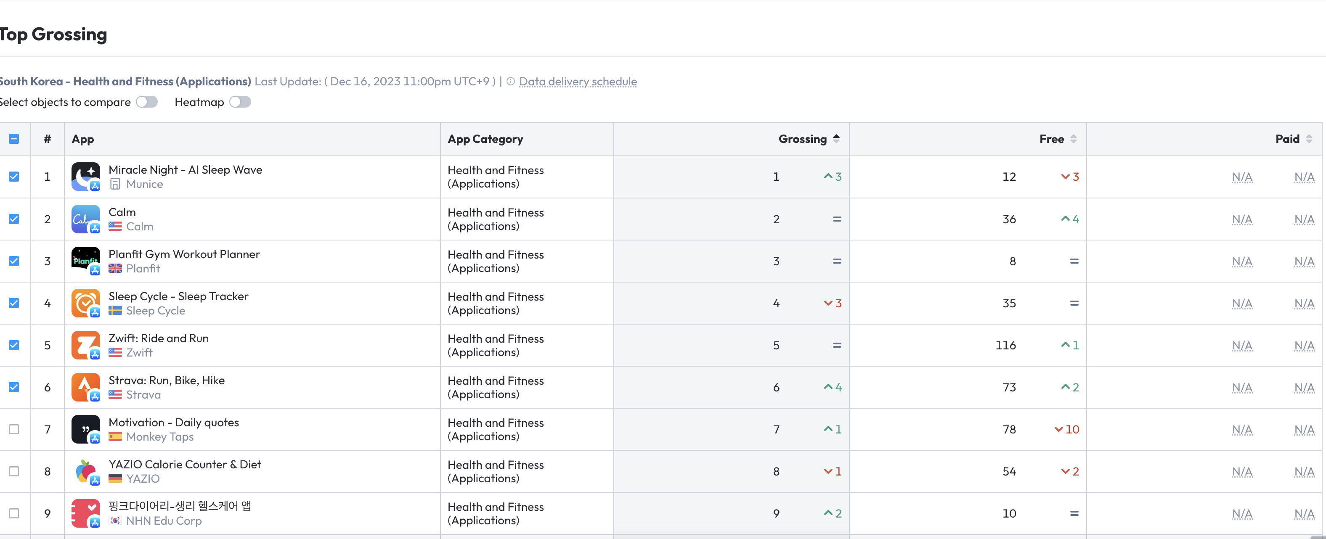Uncheck the Strava row checkbox

pos(14,387)
